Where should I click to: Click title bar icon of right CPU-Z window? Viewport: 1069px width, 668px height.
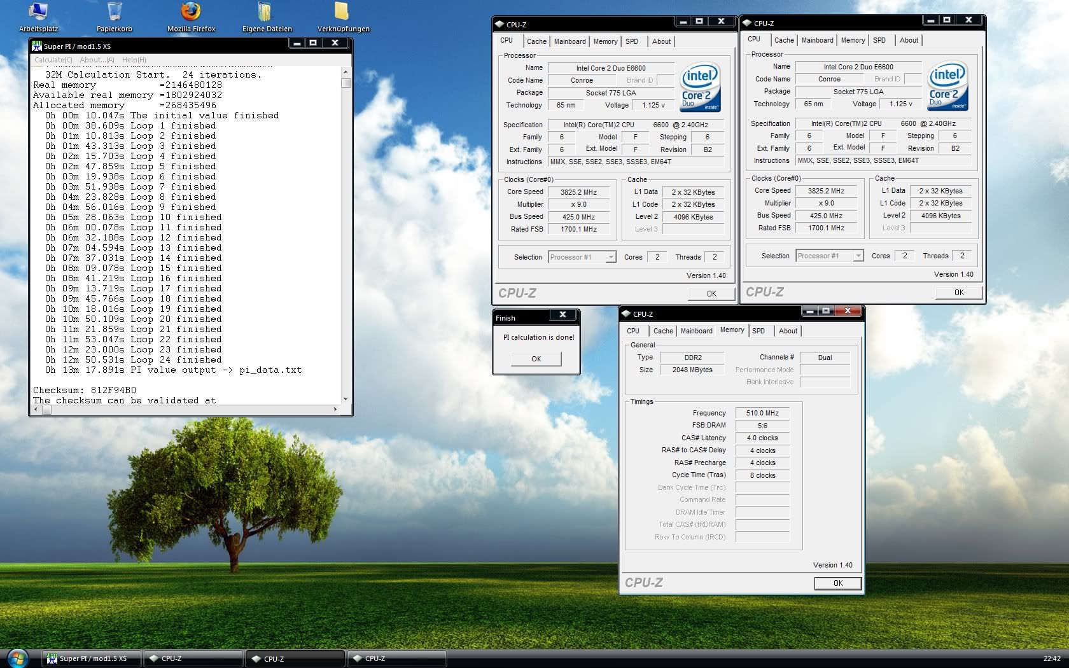point(747,24)
